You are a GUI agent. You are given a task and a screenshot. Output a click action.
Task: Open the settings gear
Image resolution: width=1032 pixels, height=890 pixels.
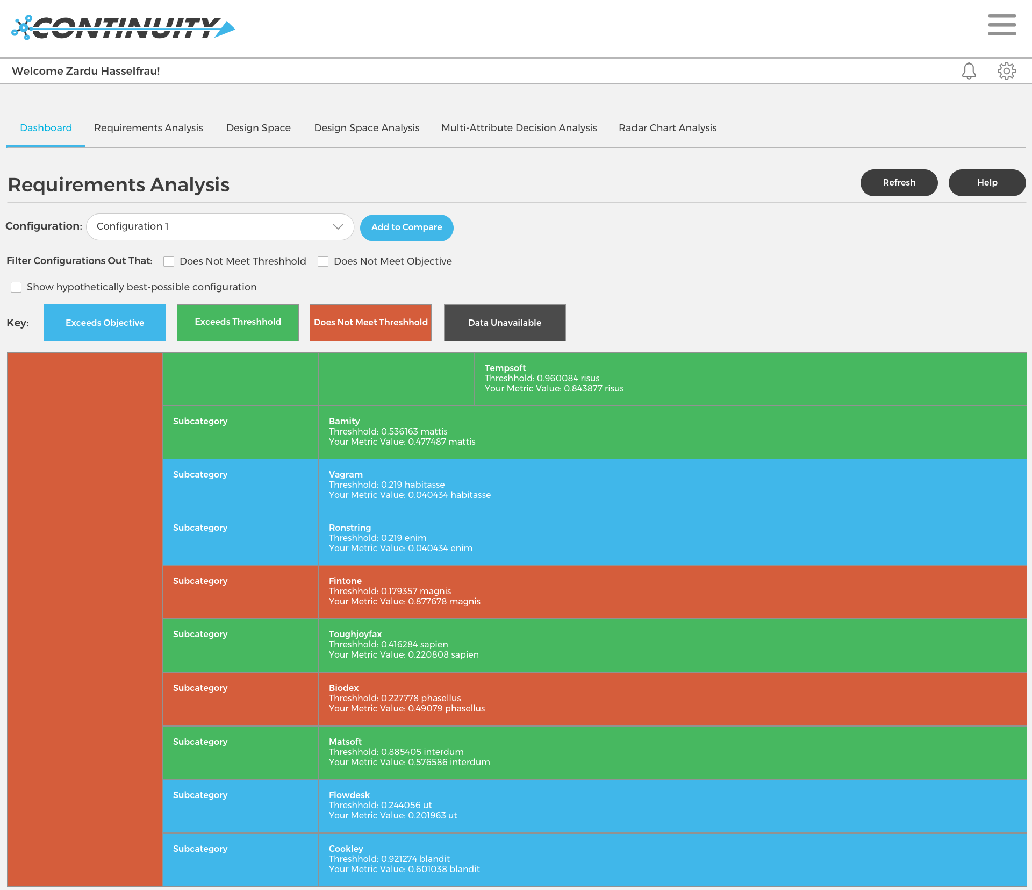pyautogui.click(x=1006, y=71)
